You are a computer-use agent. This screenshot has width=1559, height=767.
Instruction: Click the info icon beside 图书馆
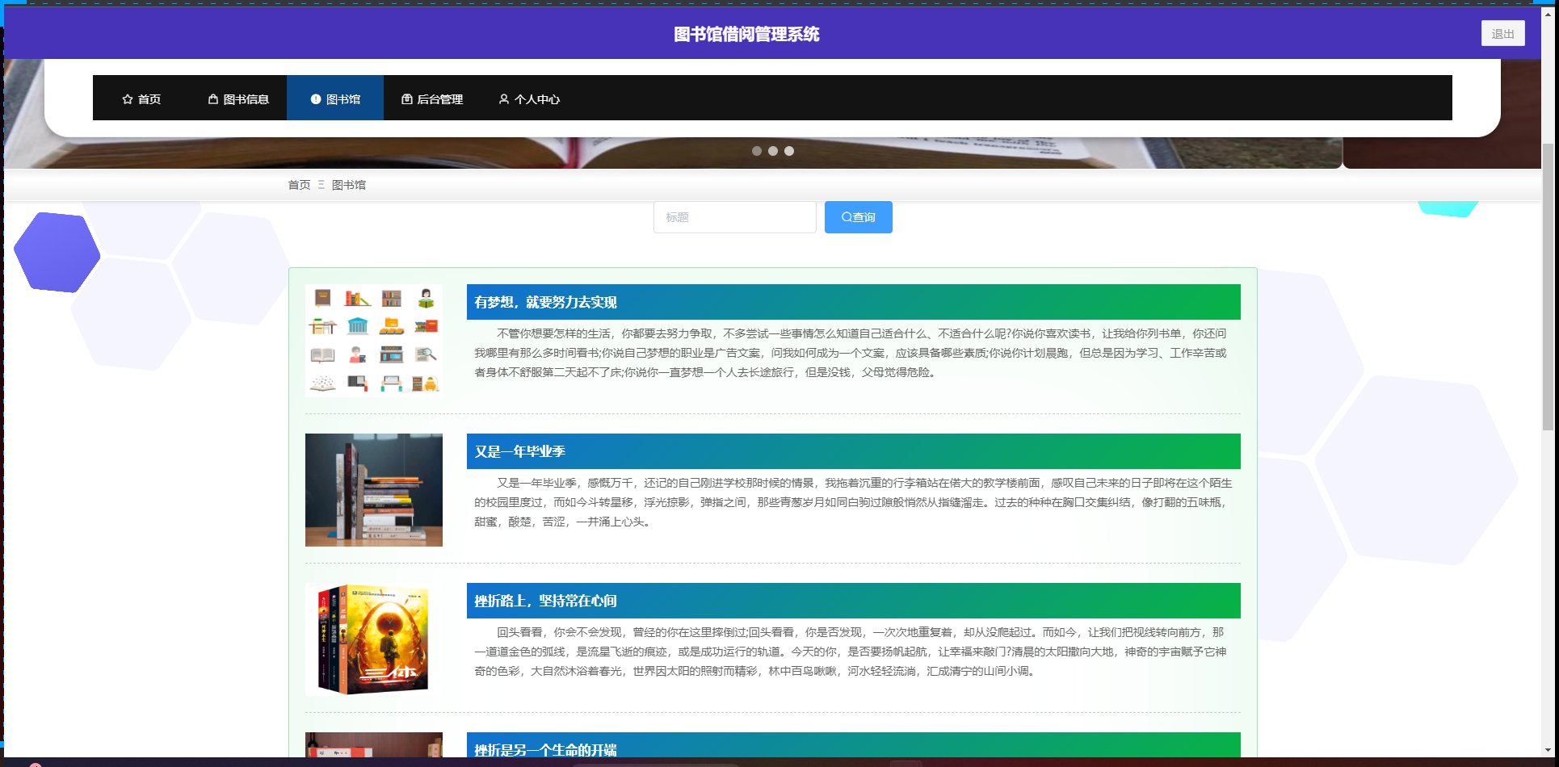(316, 99)
